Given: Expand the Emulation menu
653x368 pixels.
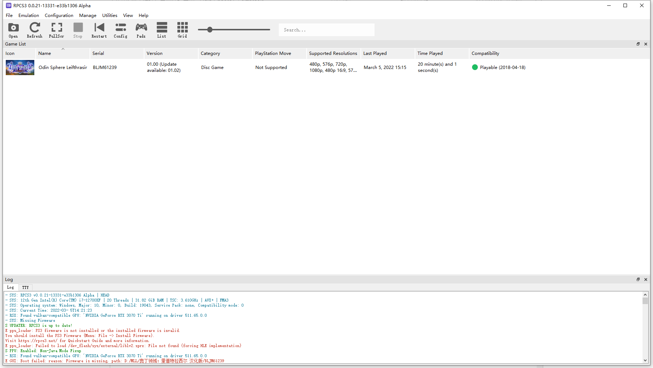Looking at the screenshot, I should 29,16.
